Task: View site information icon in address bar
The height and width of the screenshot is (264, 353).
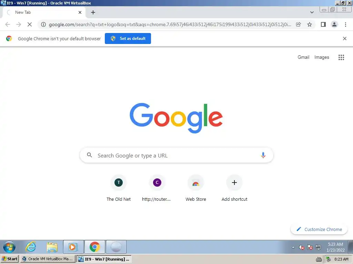Action: tap(43, 24)
